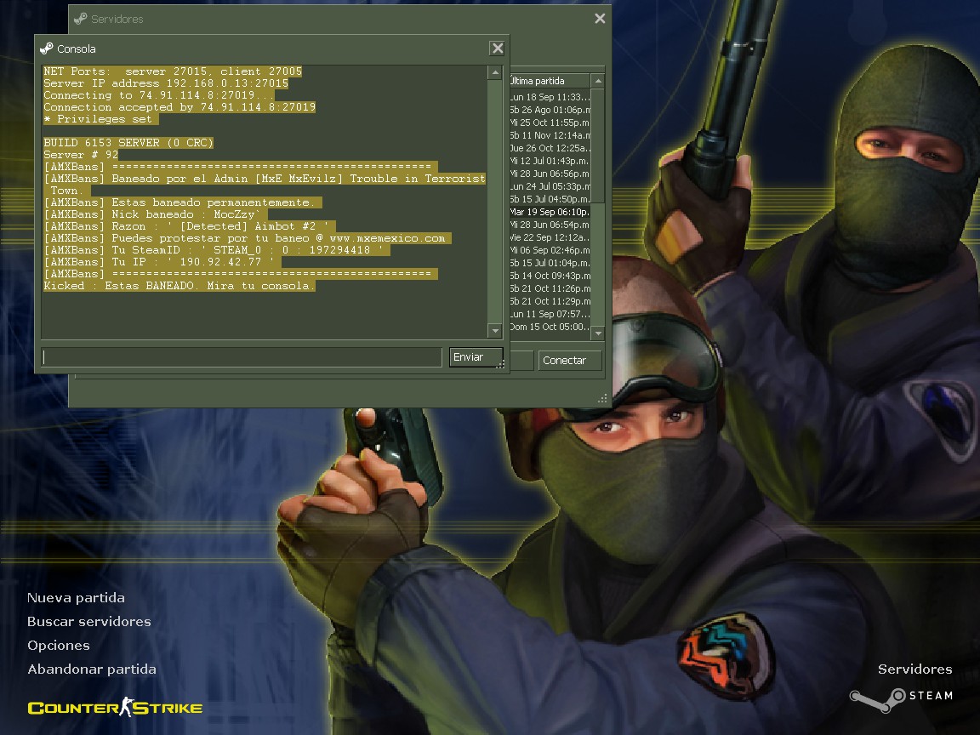Click console line 'Kicked : Estas BANEADO'
Screen dimensions: 980x735
click(x=179, y=286)
